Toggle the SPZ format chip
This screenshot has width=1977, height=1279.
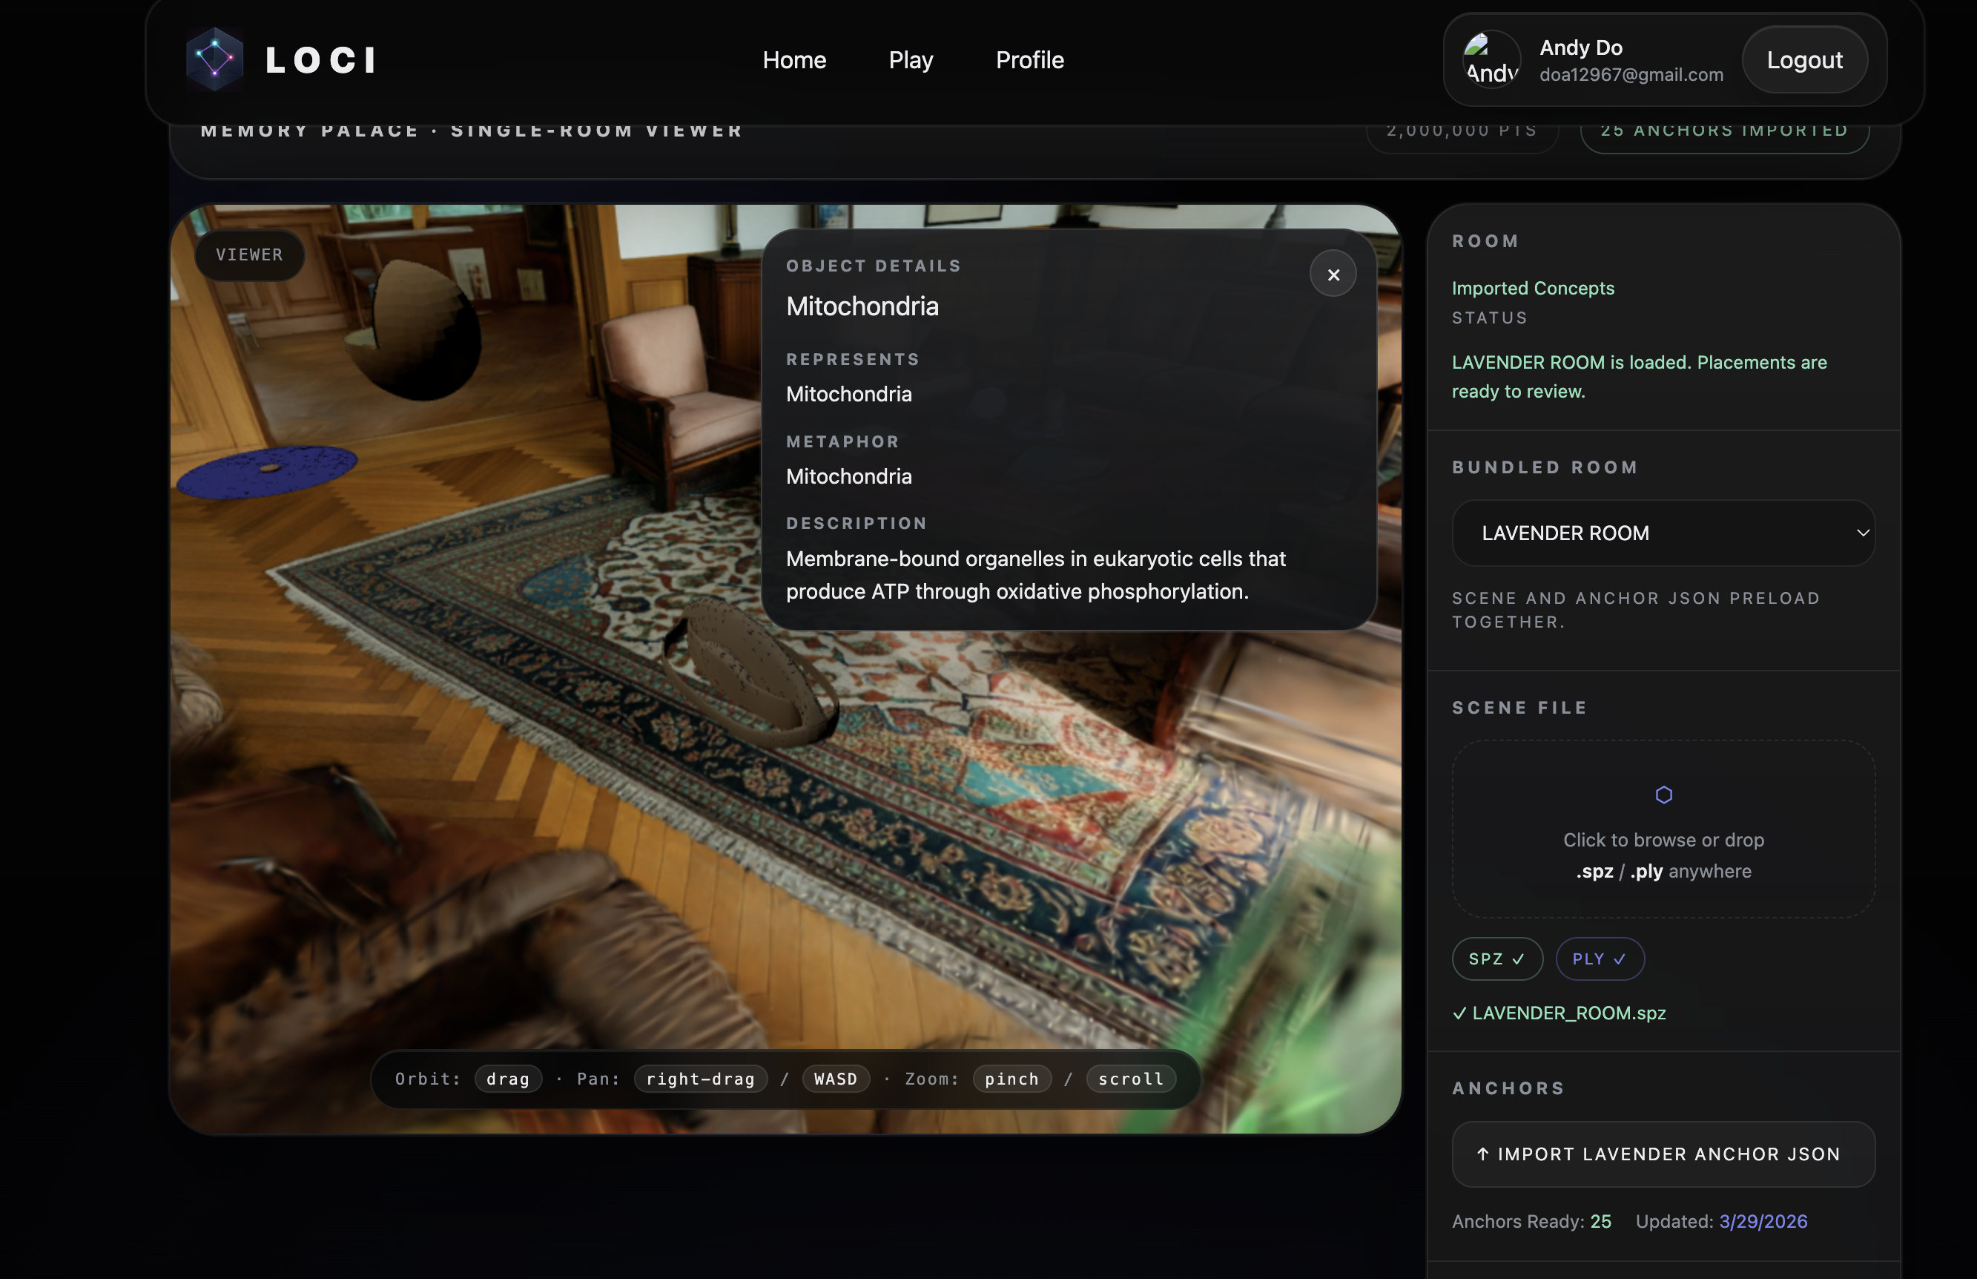[x=1496, y=959]
